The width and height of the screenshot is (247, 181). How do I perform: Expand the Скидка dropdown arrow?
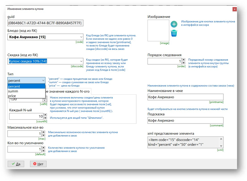81,61
